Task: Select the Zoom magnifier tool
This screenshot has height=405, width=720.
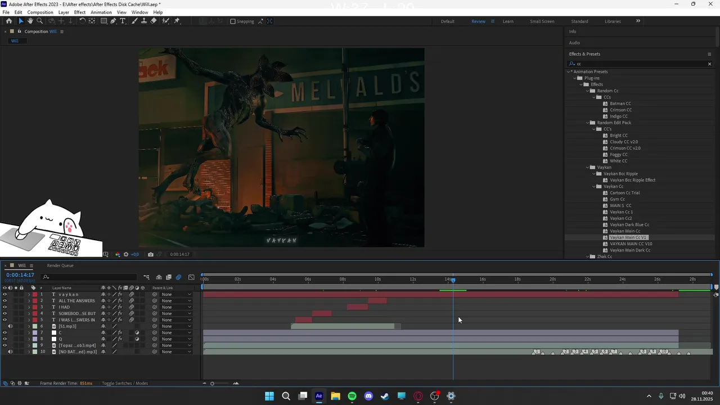Action: coord(39,21)
